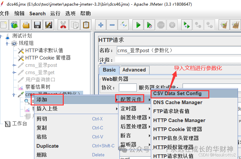Viewport: 241px width, 159px height.
Task: Click the Paste clipboard icon
Action: click(x=86, y=25)
